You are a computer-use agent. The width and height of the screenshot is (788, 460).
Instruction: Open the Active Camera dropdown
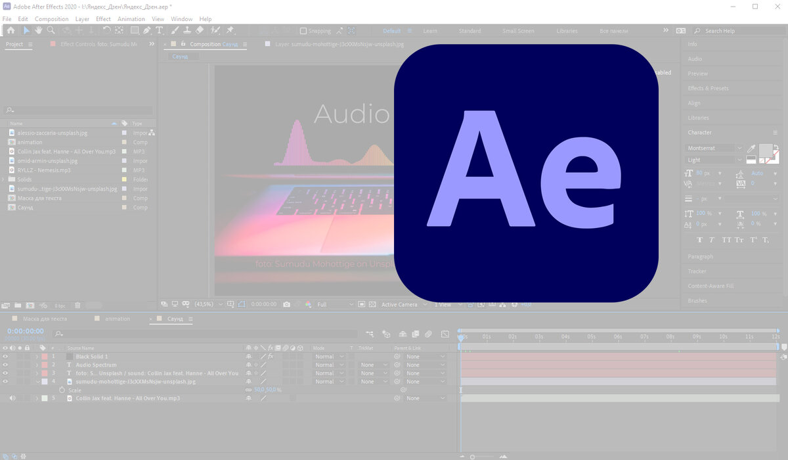(x=403, y=305)
